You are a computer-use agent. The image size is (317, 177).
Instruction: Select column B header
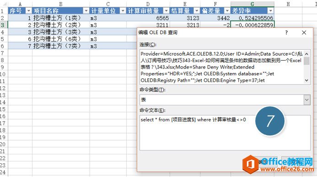point(61,4)
